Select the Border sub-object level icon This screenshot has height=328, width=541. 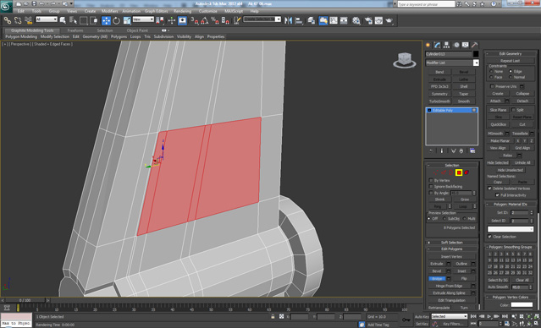pos(451,172)
